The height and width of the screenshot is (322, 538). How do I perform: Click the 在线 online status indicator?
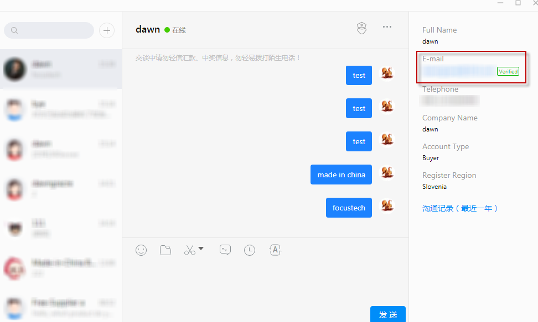[175, 30]
